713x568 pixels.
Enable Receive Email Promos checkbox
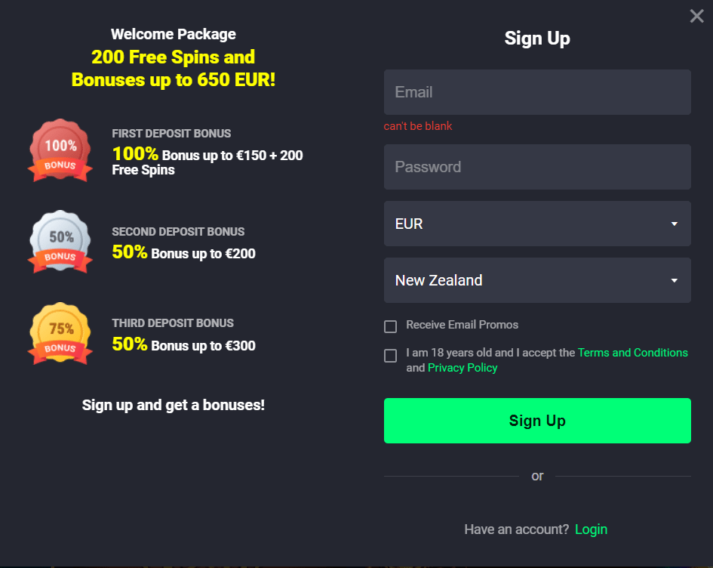click(390, 326)
